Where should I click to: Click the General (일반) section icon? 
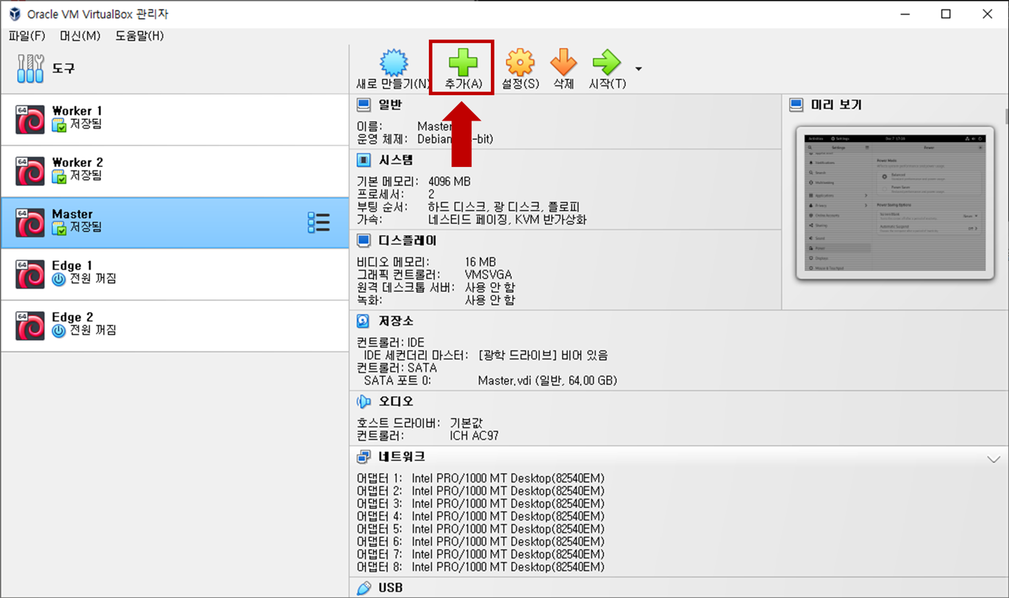click(x=363, y=105)
